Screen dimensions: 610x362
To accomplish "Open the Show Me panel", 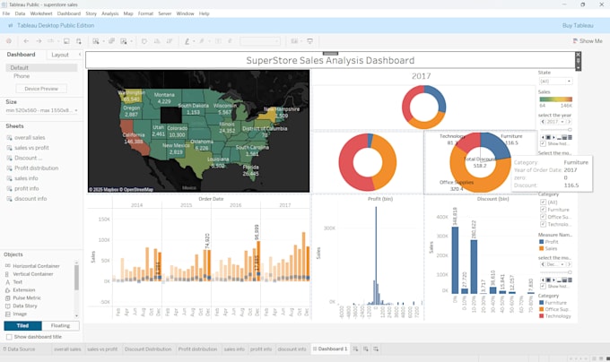I will pyautogui.click(x=588, y=41).
